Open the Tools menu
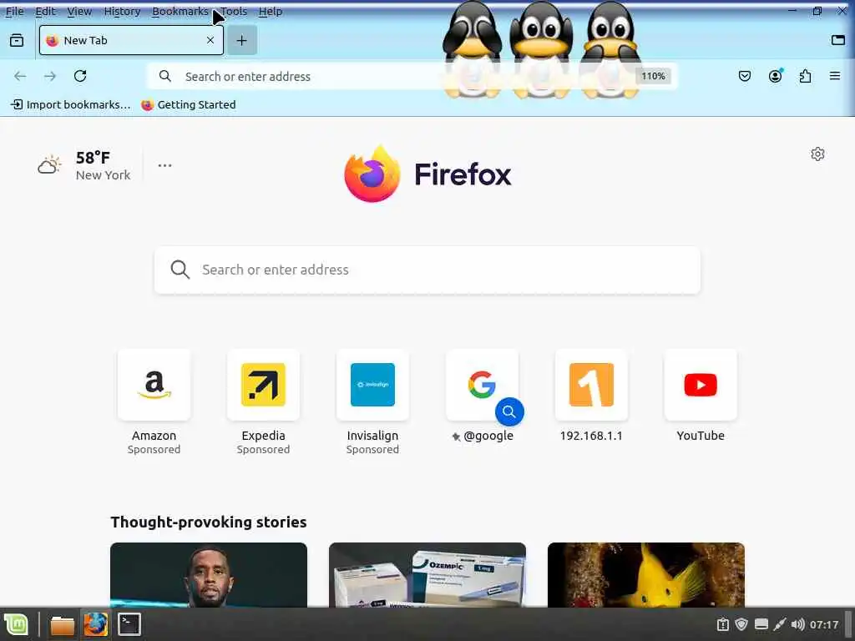This screenshot has width=855, height=641. [234, 11]
